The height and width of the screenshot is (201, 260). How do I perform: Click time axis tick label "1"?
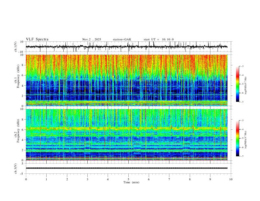[46, 179]
